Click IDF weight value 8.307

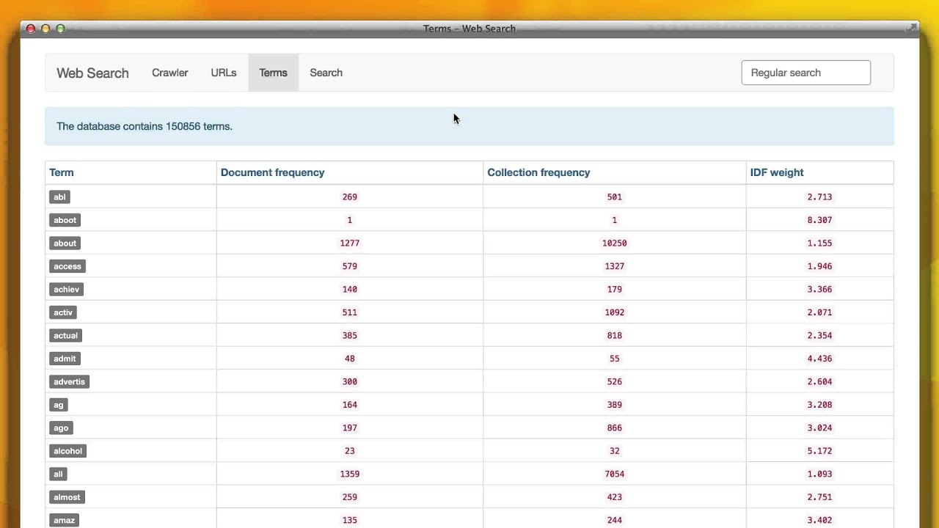tap(819, 220)
